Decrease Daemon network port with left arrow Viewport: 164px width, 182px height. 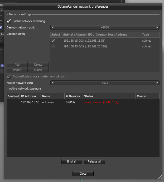coord(52,27)
